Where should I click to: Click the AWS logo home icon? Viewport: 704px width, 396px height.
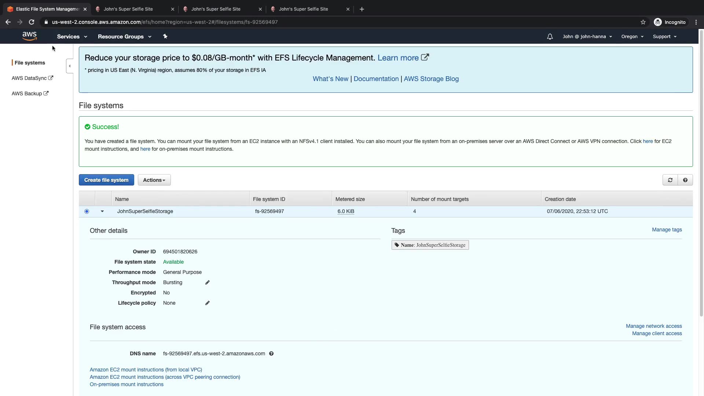[x=29, y=36]
